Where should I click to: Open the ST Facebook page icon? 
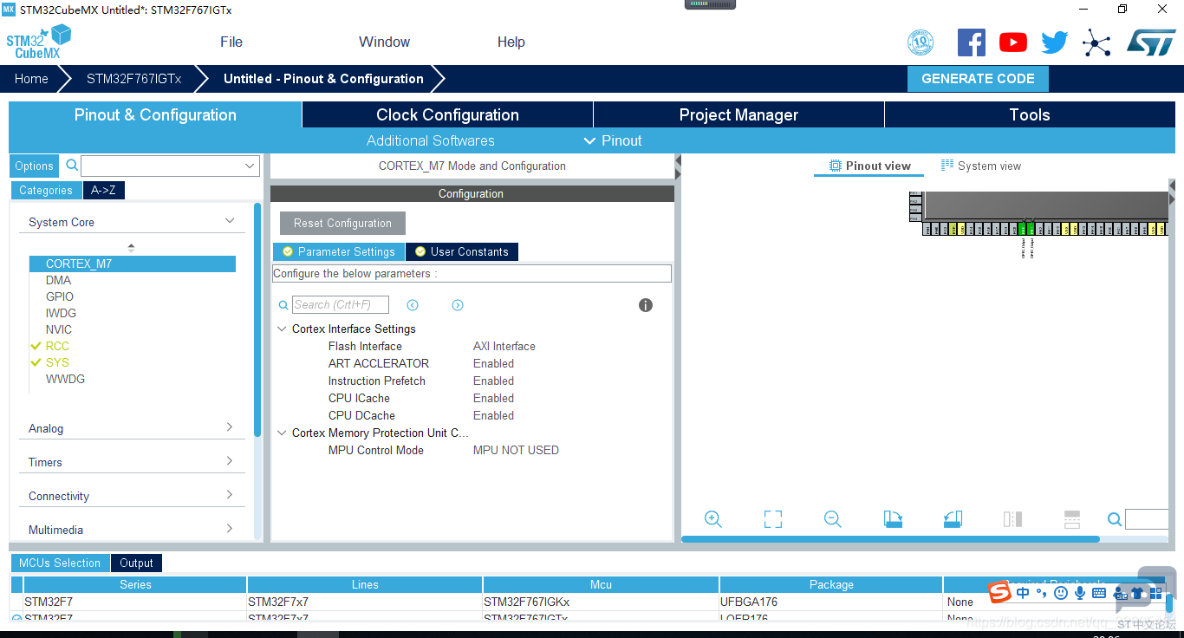pyautogui.click(x=972, y=42)
